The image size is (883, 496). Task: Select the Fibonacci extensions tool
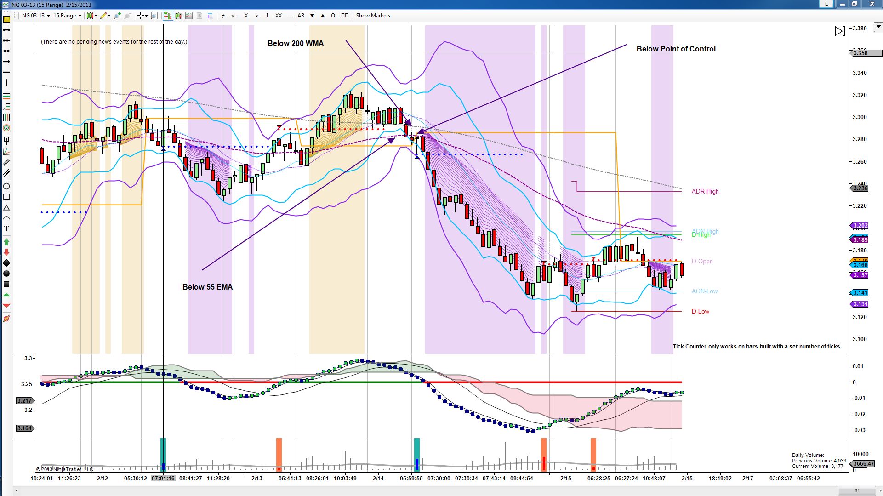[6, 107]
